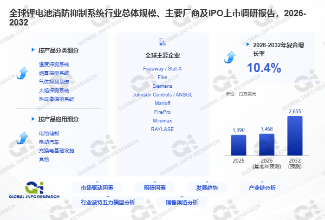Click the Global Info Research logo
Image resolution: width=325 pixels, height=220 pixels.
[34, 190]
